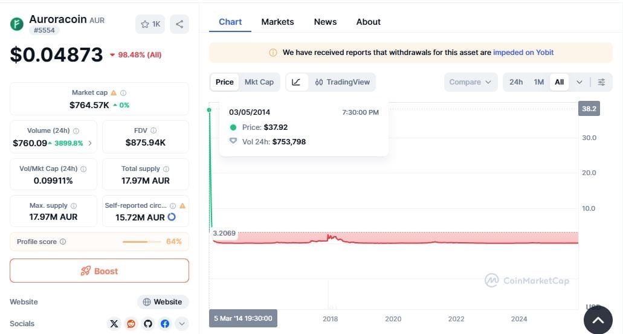623x334 pixels.
Task: Add Auroracoin to watchlist with star button
Action: coord(150,24)
